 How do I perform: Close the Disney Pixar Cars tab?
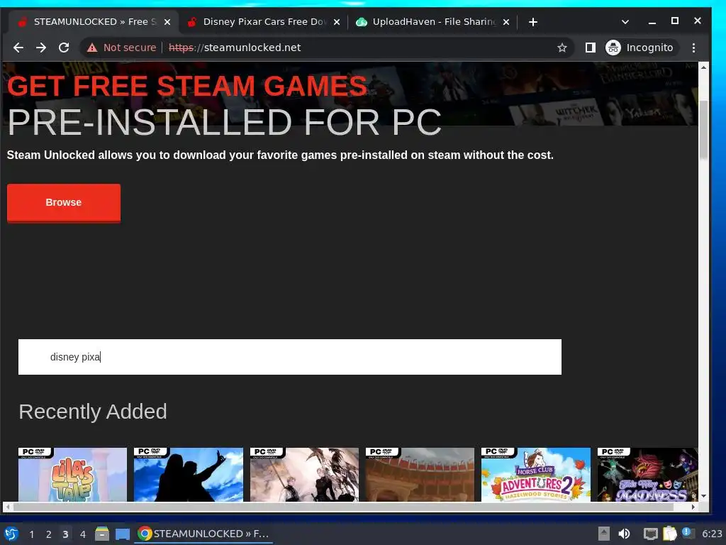tap(337, 22)
